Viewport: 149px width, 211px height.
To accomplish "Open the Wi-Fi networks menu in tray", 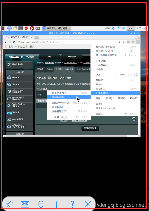I will pyautogui.click(x=118, y=28).
